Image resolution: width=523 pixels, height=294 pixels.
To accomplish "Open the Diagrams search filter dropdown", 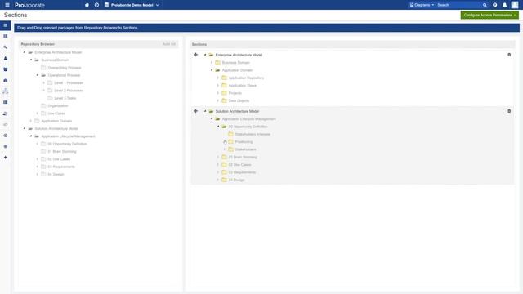I will 422,5.
